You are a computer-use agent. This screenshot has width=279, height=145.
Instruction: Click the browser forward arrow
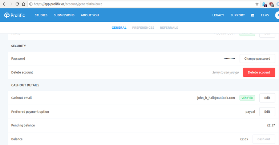(x=11, y=4)
